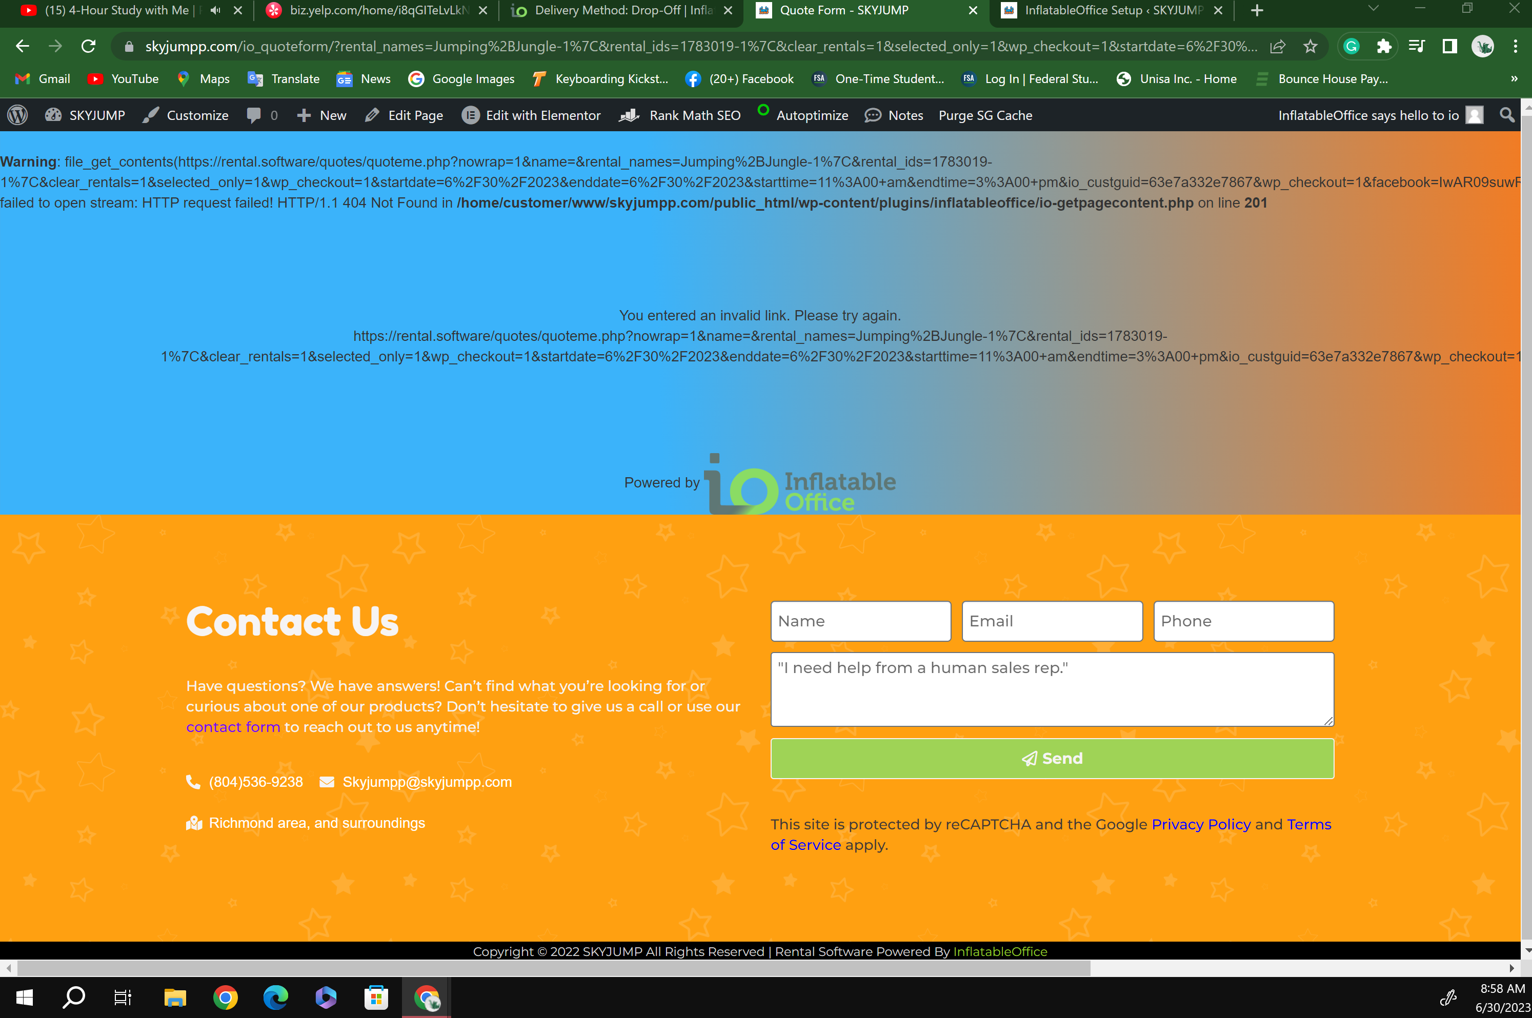Toggle browser side panel button
Image resolution: width=1532 pixels, height=1018 pixels.
click(1449, 46)
